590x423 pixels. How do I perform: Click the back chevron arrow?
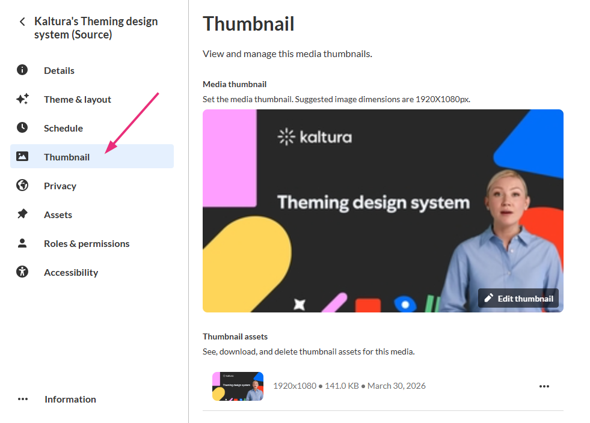(22, 22)
